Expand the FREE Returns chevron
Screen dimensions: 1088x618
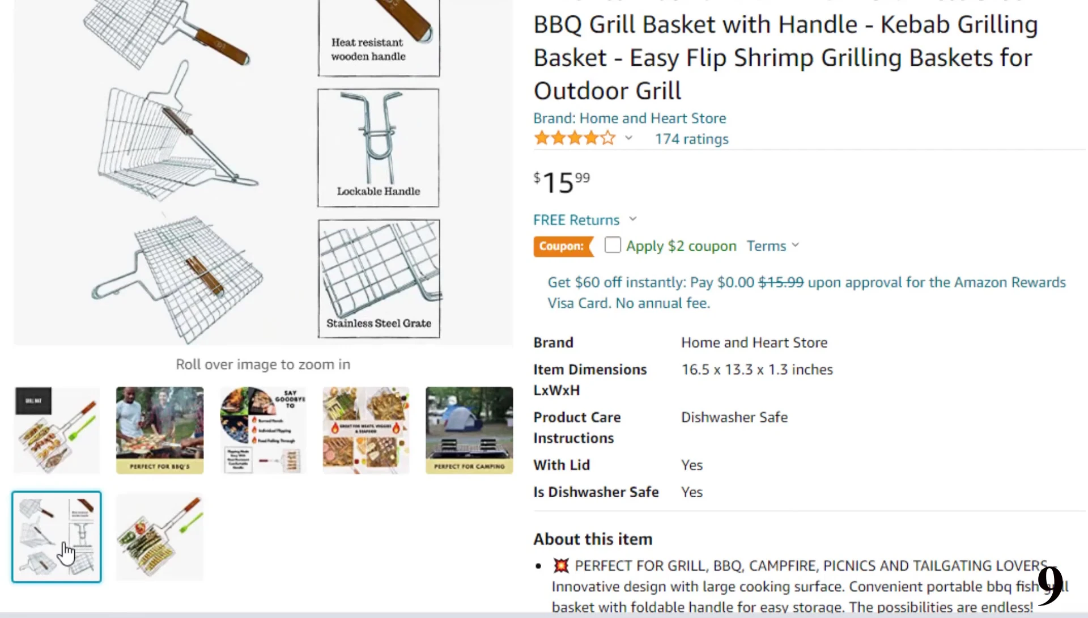click(x=633, y=219)
